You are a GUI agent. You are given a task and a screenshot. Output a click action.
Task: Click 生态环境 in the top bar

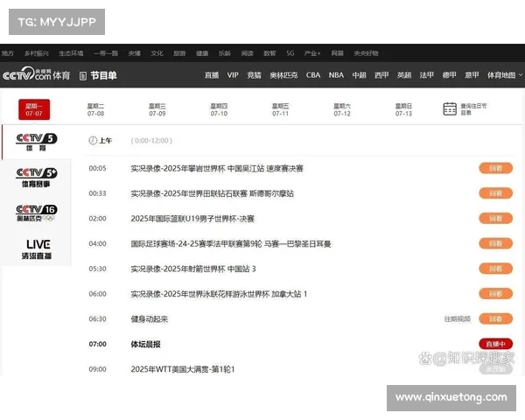(71, 53)
